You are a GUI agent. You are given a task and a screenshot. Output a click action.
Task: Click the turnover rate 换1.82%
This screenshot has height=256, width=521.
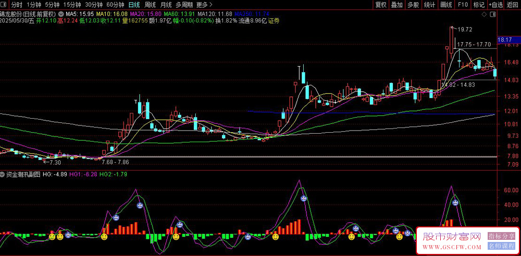(x=227, y=21)
